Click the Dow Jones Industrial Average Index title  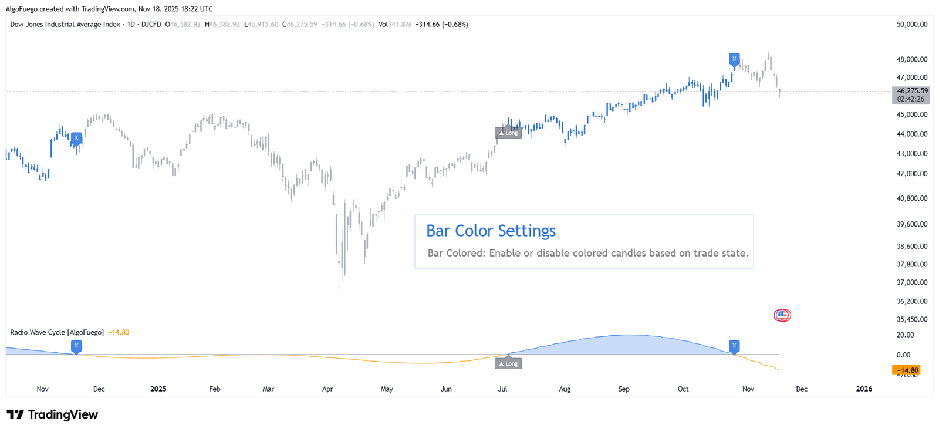65,25
